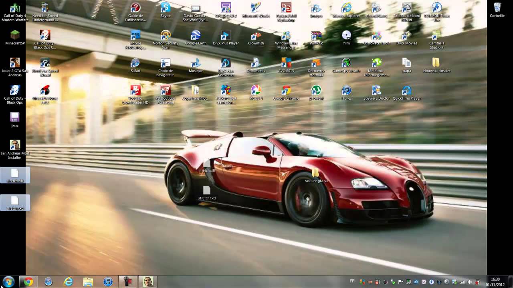Open Internet Explorer from the taskbar
The height and width of the screenshot is (288, 513).
pyautogui.click(x=68, y=282)
